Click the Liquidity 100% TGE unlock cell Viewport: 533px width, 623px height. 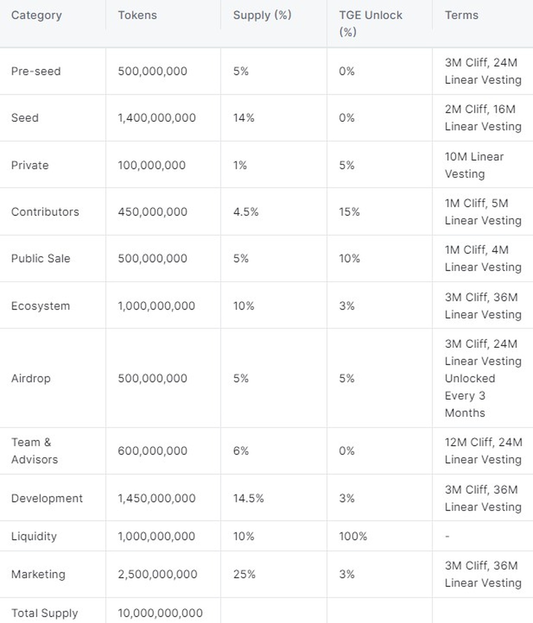(x=353, y=536)
